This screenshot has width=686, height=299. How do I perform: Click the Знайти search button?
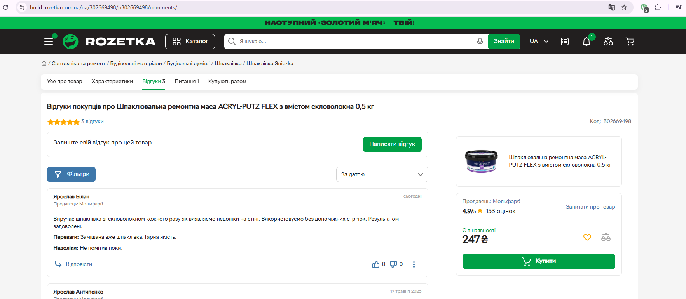click(x=504, y=42)
